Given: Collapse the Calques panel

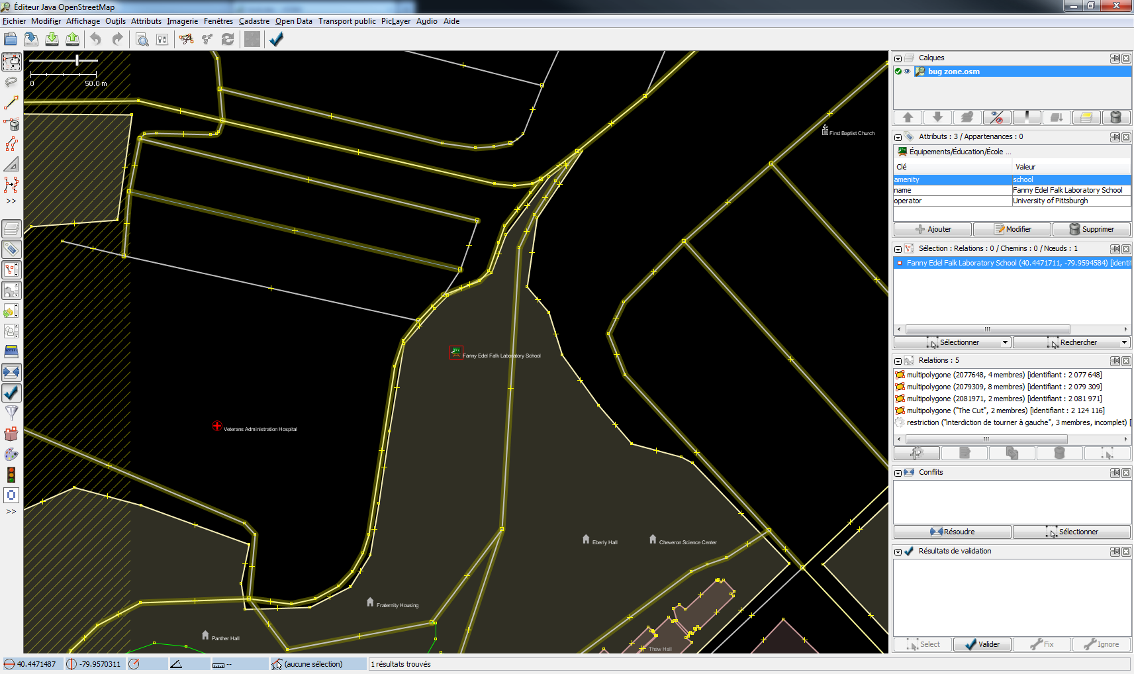Looking at the screenshot, I should [898, 58].
